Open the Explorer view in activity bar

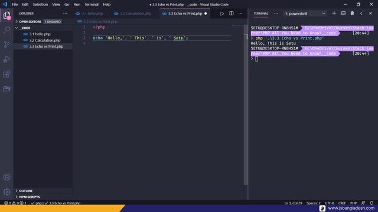tap(6, 16)
